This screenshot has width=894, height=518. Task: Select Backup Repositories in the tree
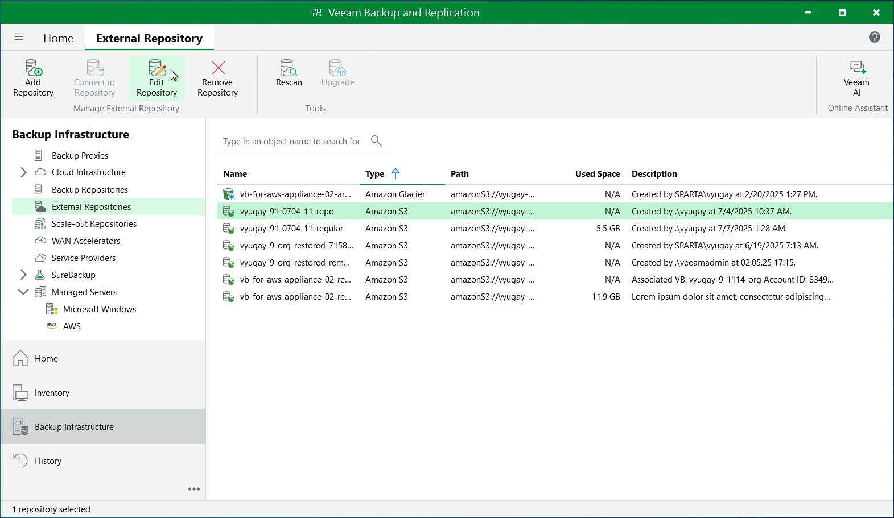tap(90, 190)
